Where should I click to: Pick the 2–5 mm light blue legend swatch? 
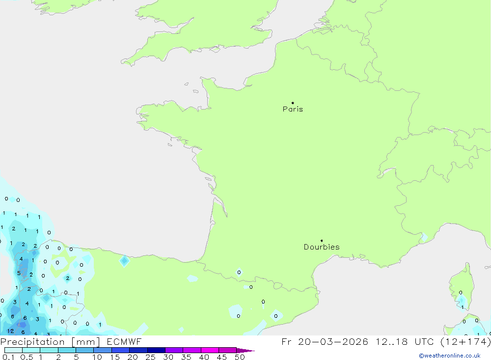tap(67, 350)
